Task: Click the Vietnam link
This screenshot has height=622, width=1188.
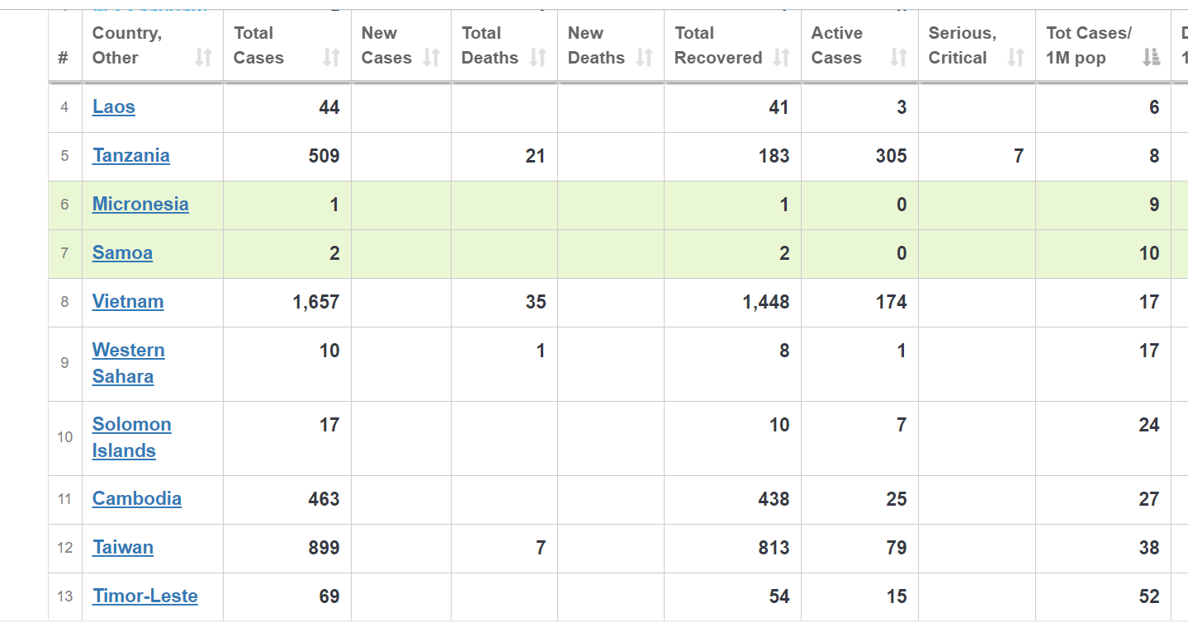Action: pos(128,302)
